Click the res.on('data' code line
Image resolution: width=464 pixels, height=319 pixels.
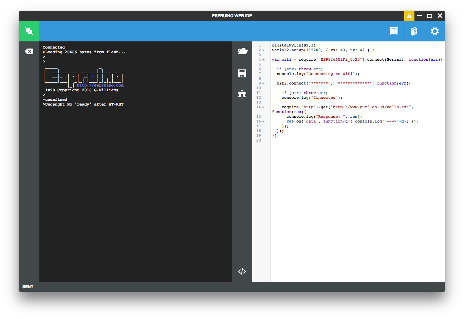click(x=352, y=121)
